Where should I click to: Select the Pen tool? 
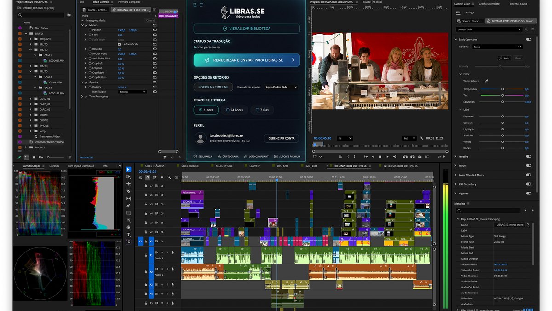(128, 205)
